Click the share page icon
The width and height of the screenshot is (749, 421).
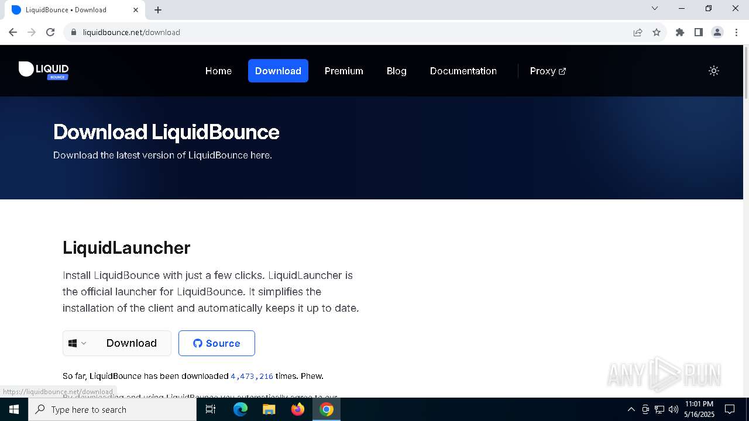638,32
